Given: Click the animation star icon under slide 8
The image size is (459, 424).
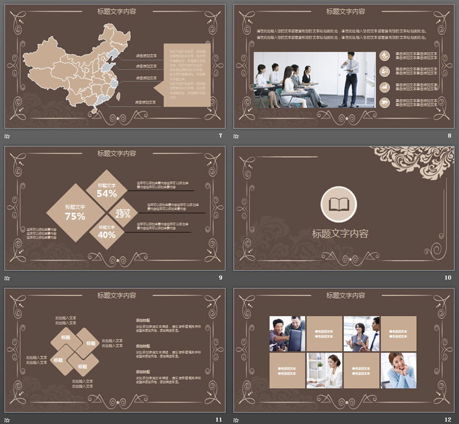Looking at the screenshot, I should pyautogui.click(x=236, y=136).
